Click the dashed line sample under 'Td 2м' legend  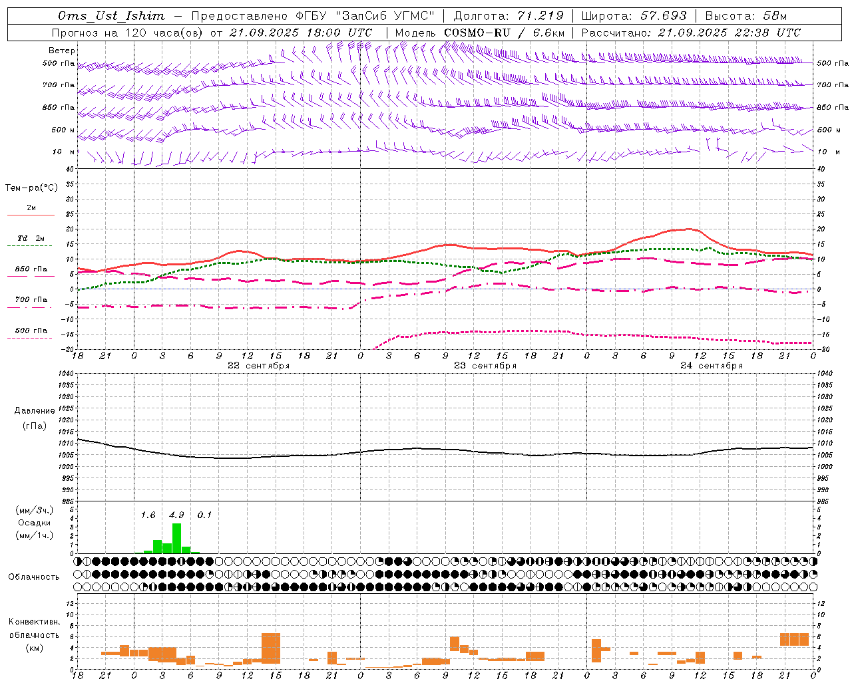pos(31,245)
